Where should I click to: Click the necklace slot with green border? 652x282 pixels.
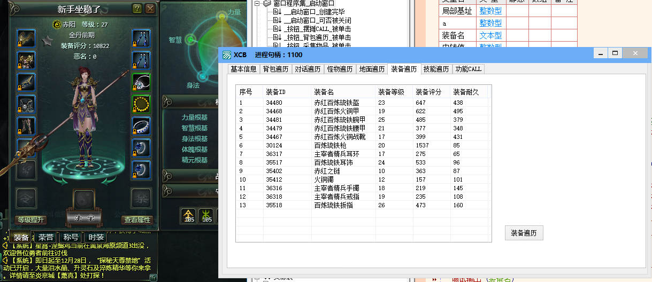pos(141,82)
